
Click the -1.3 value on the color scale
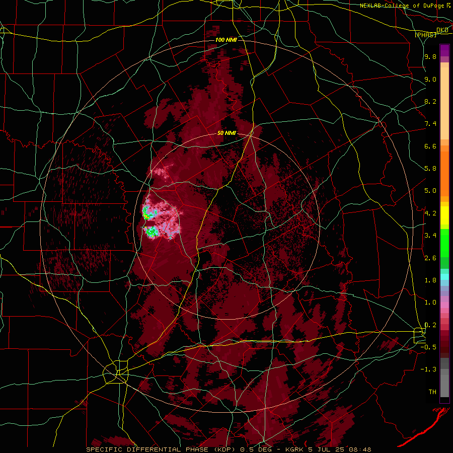pyautogui.click(x=428, y=369)
